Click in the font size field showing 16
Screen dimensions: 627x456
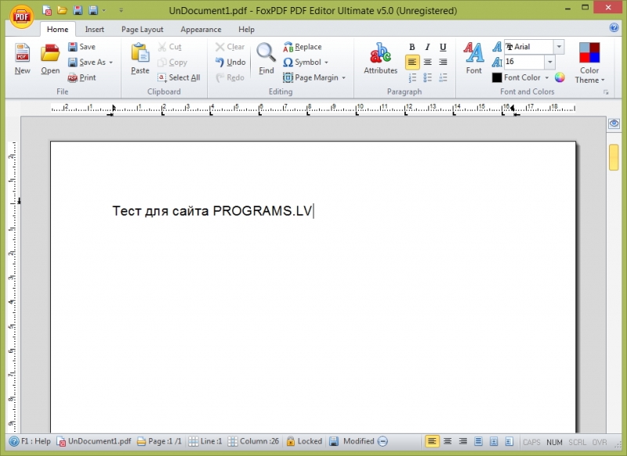[524, 62]
